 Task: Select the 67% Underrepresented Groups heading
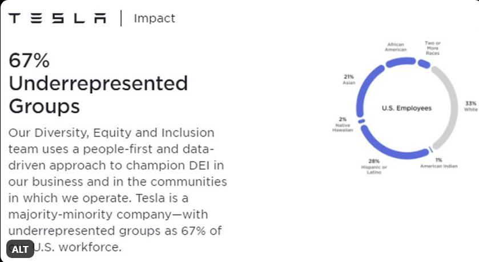[98, 83]
